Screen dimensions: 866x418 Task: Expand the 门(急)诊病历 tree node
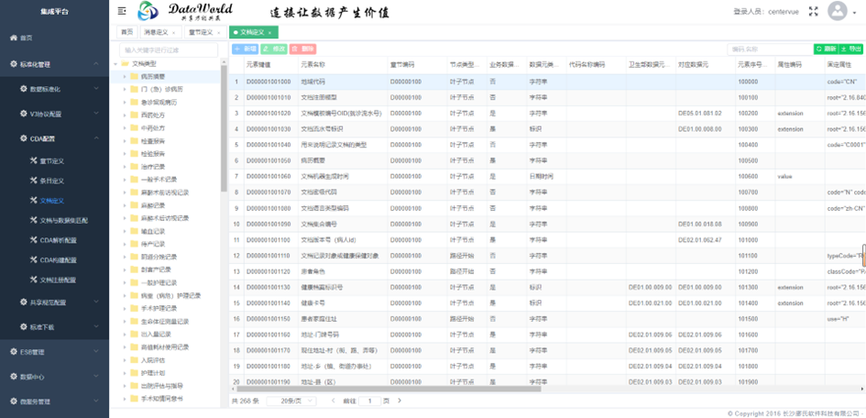pos(126,89)
